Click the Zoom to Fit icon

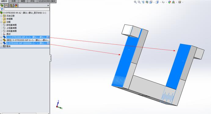click(x=135, y=2)
